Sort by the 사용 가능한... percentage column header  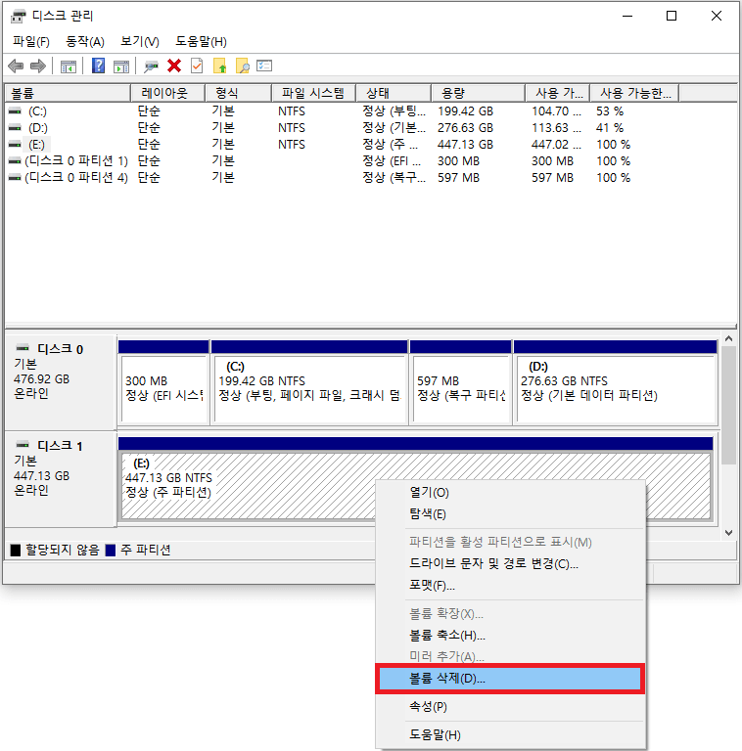[x=634, y=93]
